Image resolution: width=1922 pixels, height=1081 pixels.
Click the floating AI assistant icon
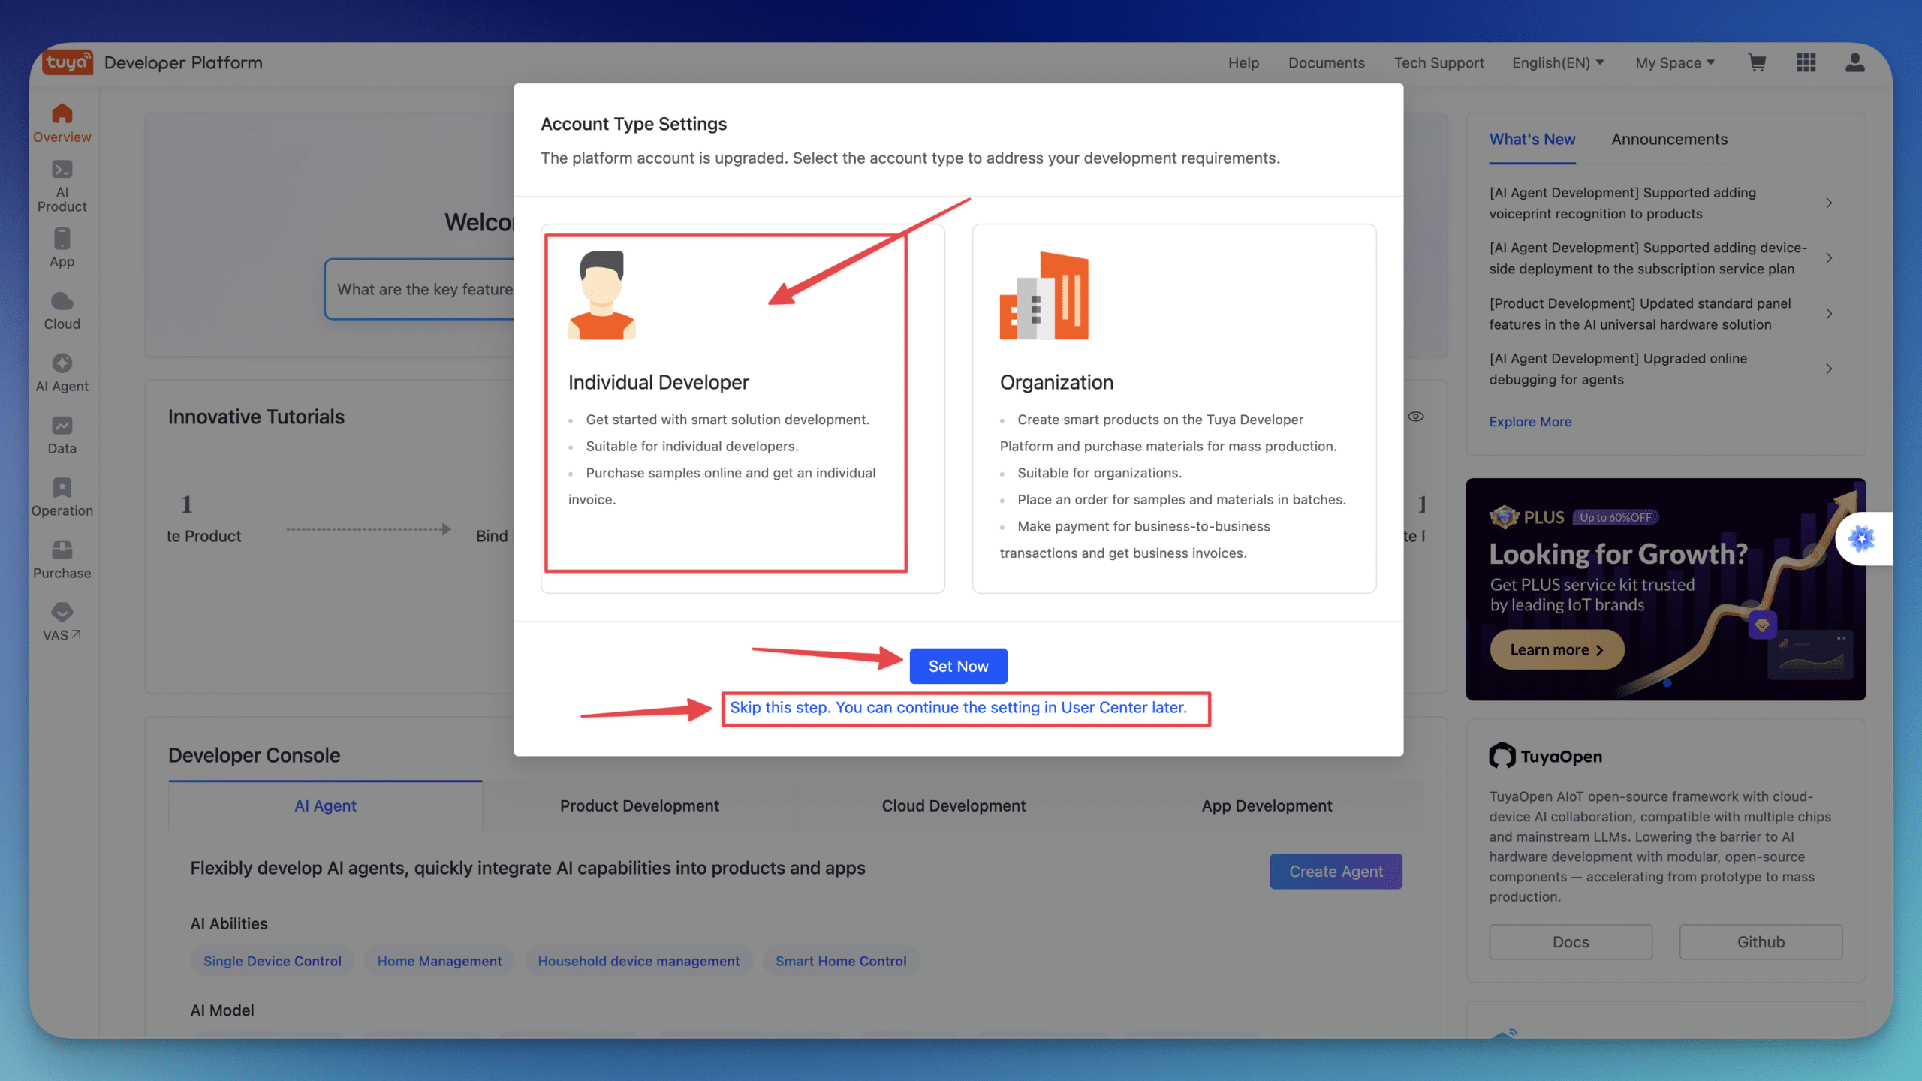click(x=1861, y=538)
